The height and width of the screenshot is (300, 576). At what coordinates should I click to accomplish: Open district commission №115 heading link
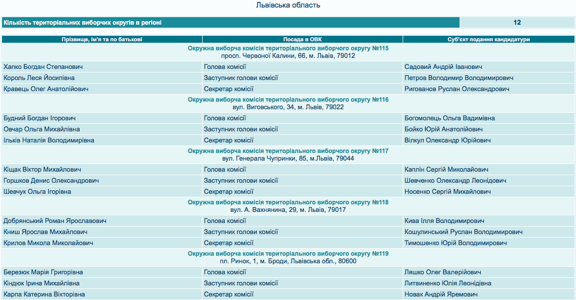click(288, 48)
